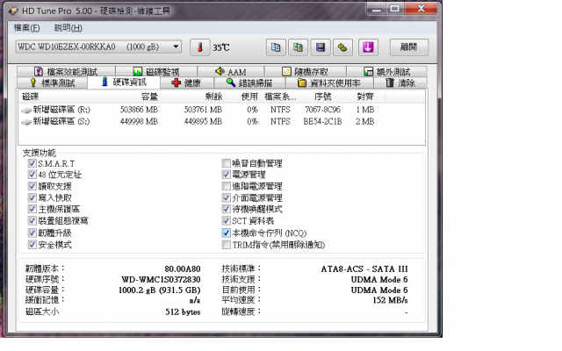The width and height of the screenshot is (562, 351).
Task: Toggle the 進階電源管理 checkbox
Action: (226, 186)
